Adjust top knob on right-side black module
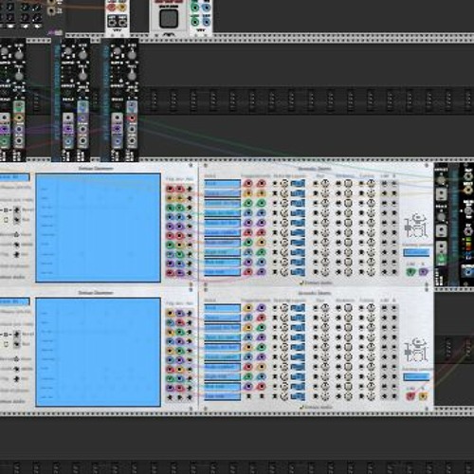474x474 pixels. click(441, 180)
